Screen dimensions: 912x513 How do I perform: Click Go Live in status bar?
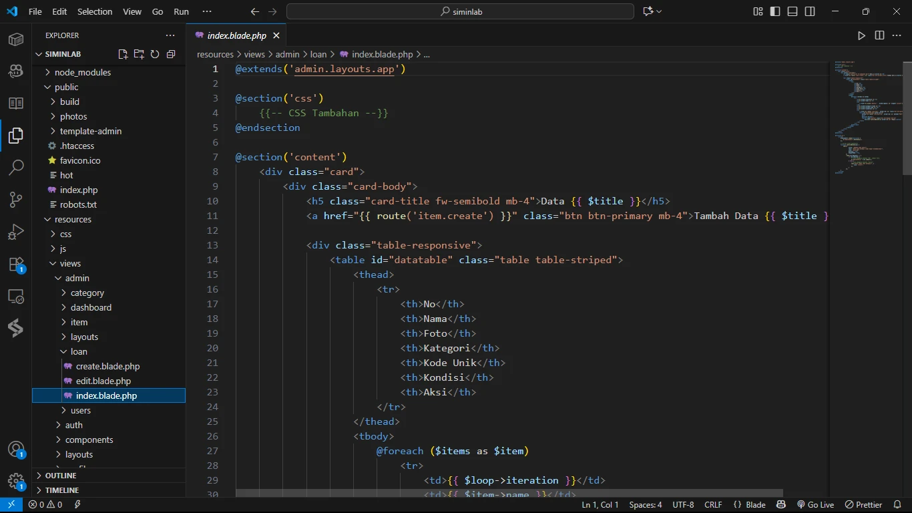[x=815, y=505]
